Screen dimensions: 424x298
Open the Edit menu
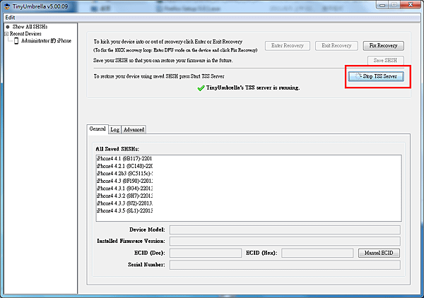click(x=10, y=18)
